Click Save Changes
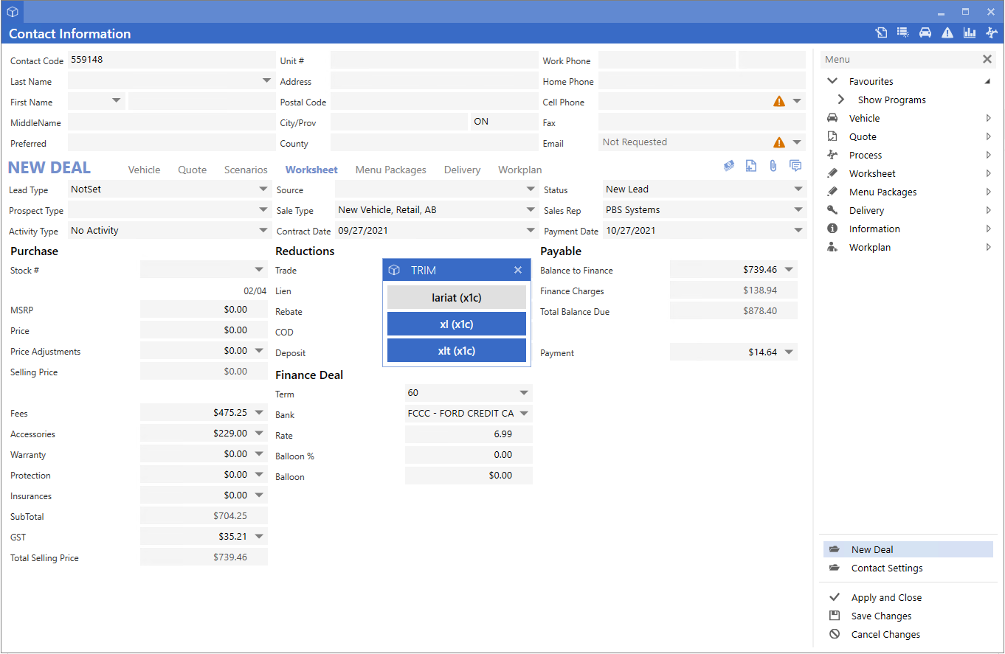Image resolution: width=1005 pixels, height=654 pixels. pos(881,616)
